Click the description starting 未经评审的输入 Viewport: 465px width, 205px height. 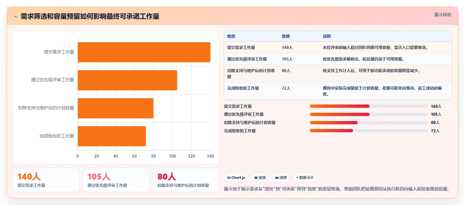pyautogui.click(x=376, y=48)
